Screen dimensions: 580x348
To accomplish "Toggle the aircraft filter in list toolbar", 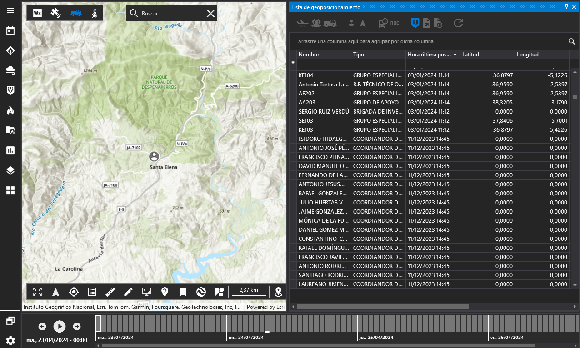I will (x=302, y=23).
